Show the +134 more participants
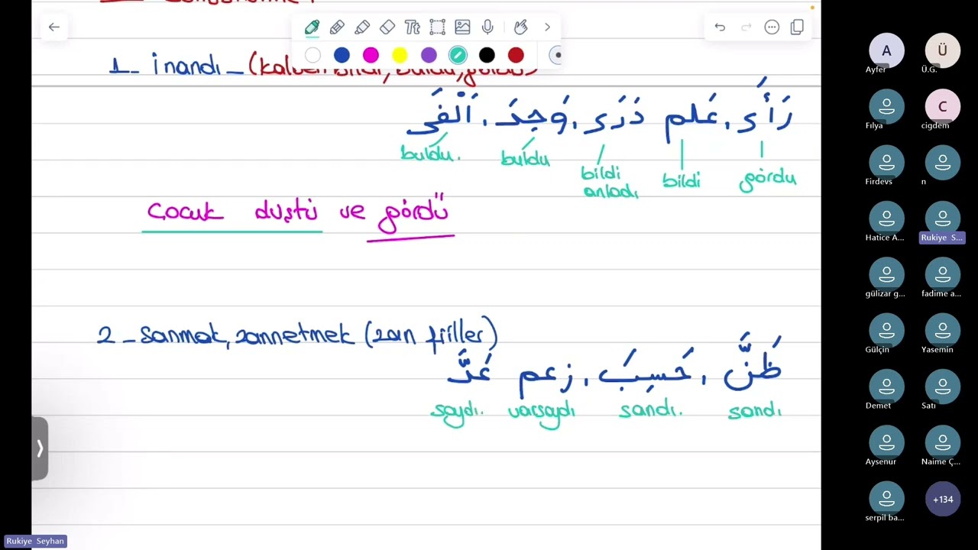Image resolution: width=978 pixels, height=550 pixels. (942, 499)
